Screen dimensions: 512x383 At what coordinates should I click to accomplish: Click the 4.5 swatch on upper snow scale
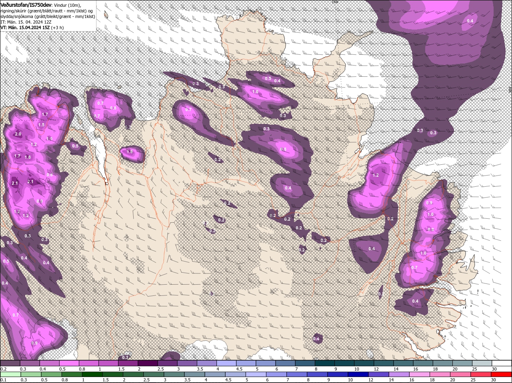(x=246, y=363)
